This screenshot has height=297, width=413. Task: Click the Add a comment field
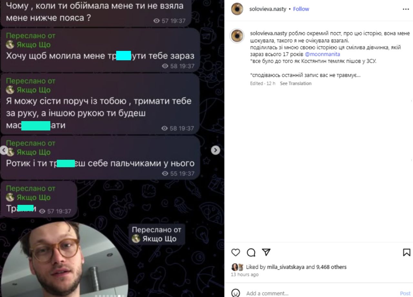point(319,293)
